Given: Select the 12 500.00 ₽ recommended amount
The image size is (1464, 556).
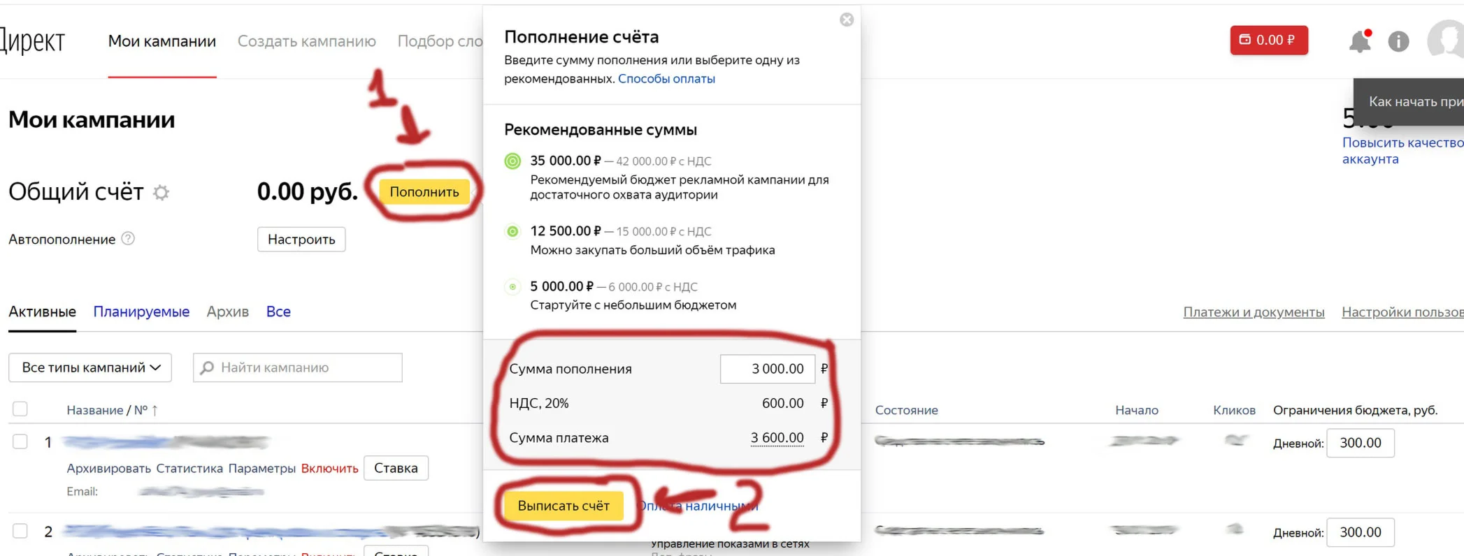Looking at the screenshot, I should coord(512,231).
